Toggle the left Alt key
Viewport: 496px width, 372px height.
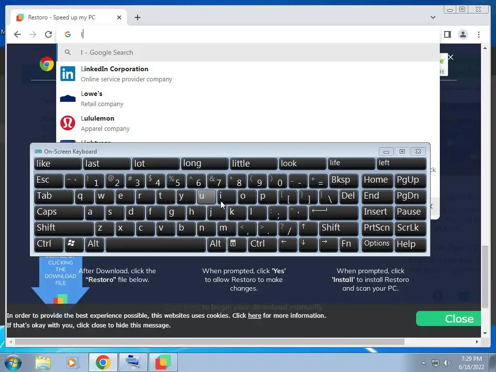click(x=94, y=245)
